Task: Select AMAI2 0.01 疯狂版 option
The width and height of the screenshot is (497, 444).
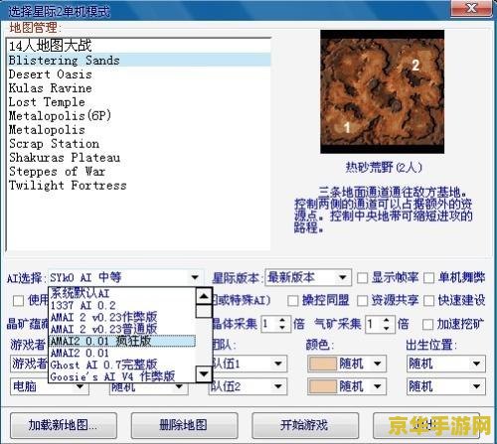Action: tap(122, 341)
